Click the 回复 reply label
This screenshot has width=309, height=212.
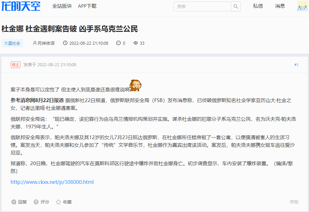click(x=22, y=202)
